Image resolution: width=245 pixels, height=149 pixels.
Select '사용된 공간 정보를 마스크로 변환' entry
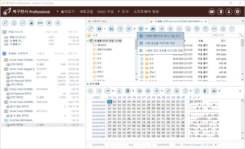pos(160,51)
